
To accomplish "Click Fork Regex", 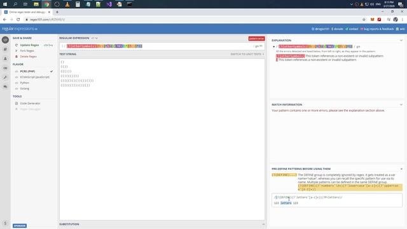I will pos(27,51).
